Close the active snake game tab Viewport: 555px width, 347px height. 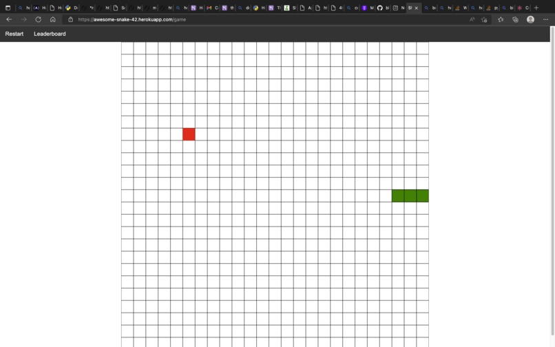tap(416, 8)
